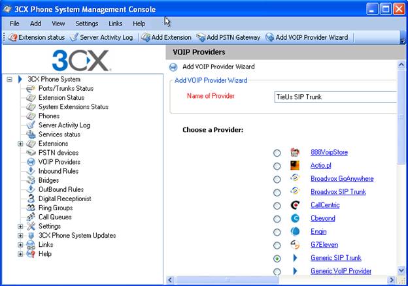Click the vertical scrollbar down arrow

(401, 270)
